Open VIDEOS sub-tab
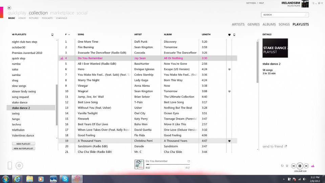 pyautogui.click(x=22, y=18)
